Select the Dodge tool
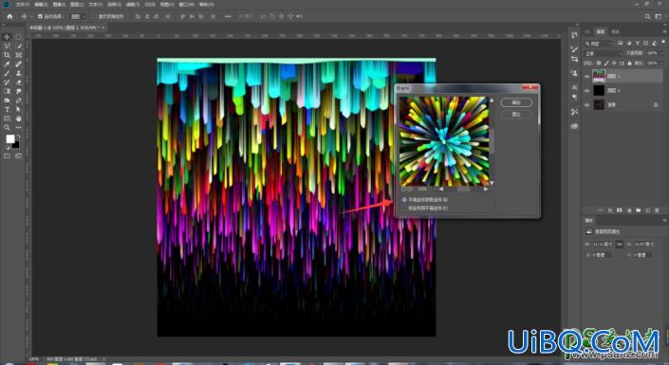Screen dimensions: 669x365 click(7, 100)
